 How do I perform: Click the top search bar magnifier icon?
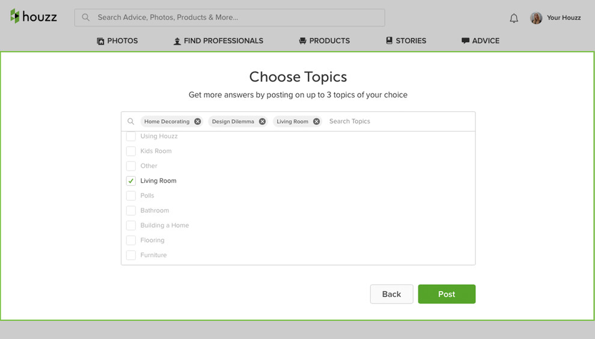tap(86, 17)
